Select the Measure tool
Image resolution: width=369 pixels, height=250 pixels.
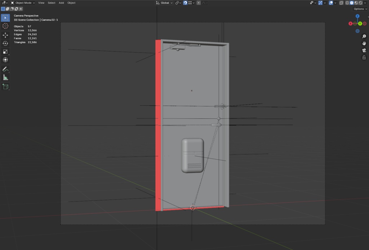[5, 78]
